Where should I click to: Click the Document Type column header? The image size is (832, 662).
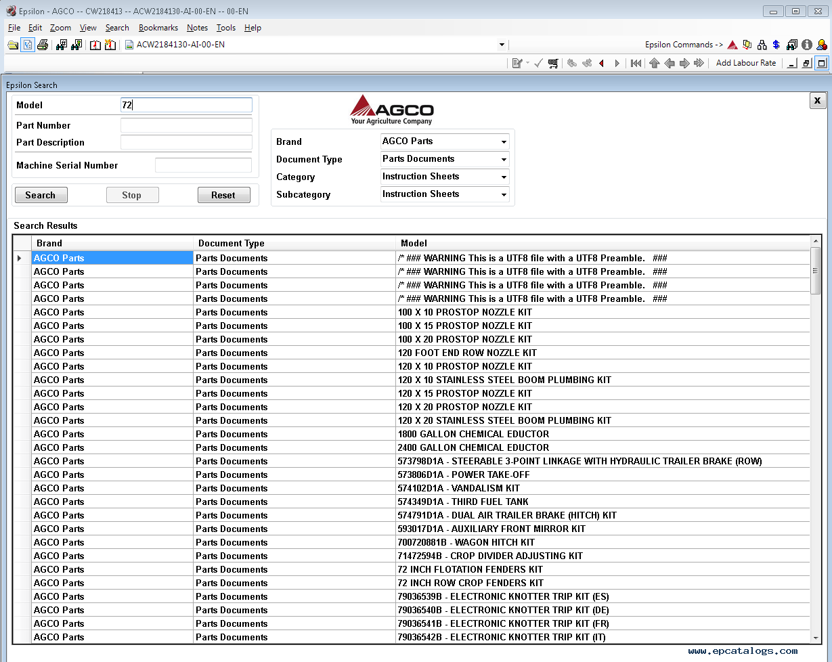click(294, 243)
